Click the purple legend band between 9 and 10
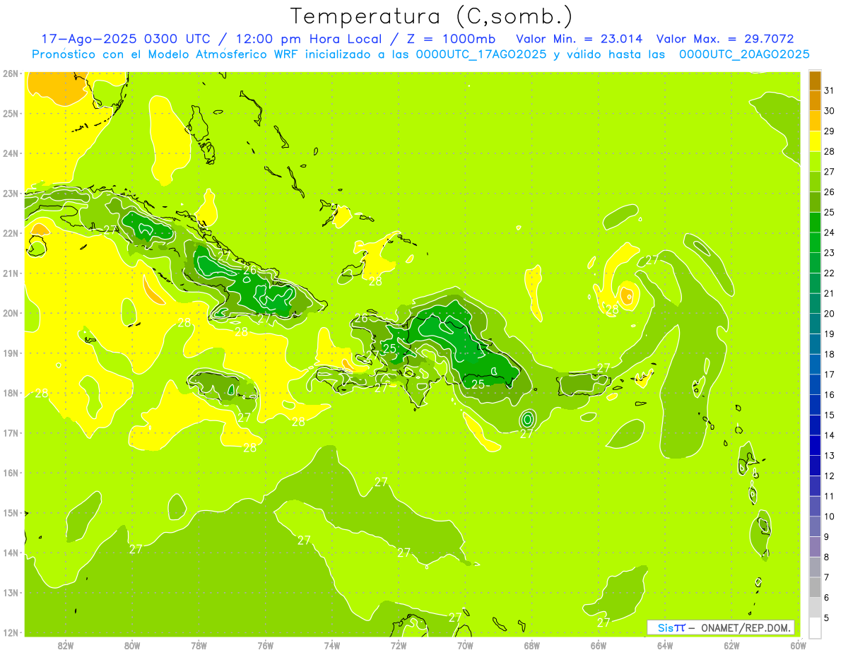Viewport: 848px width, 655px height. point(815,527)
